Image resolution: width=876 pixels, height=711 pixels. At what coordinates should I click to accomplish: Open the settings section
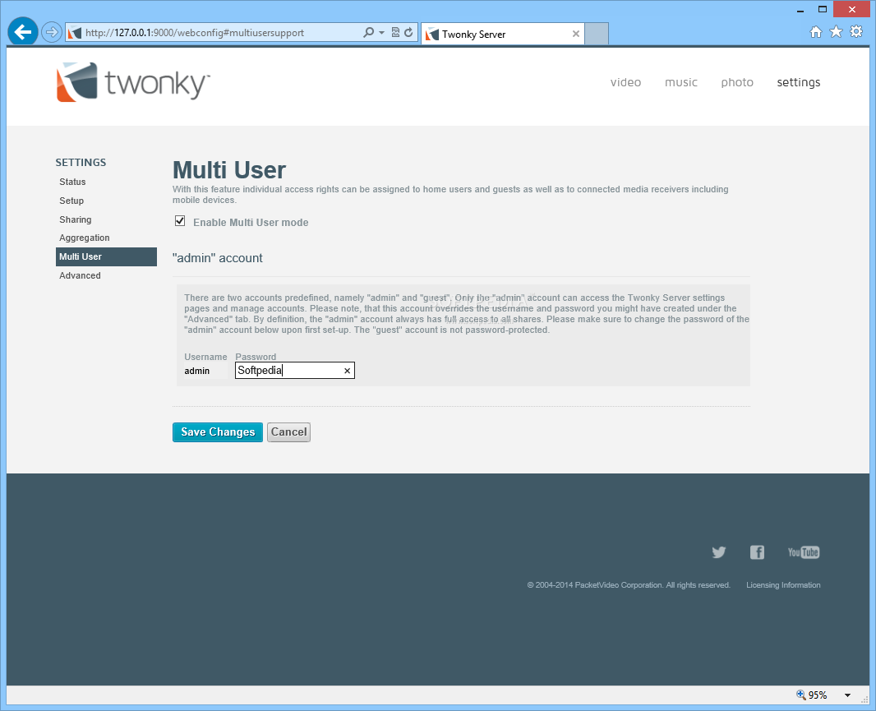coord(799,82)
